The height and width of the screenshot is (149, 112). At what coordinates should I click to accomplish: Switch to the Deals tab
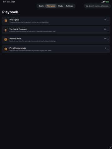tap(41, 6)
